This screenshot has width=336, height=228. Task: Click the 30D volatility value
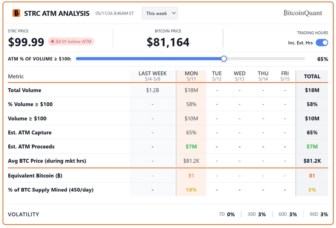(262, 214)
